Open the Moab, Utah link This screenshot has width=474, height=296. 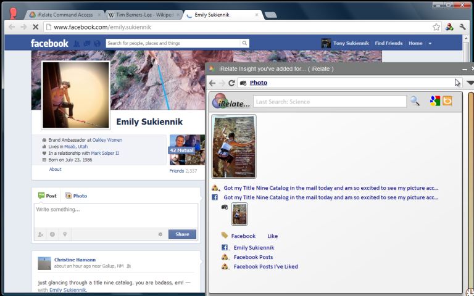pyautogui.click(x=76, y=147)
